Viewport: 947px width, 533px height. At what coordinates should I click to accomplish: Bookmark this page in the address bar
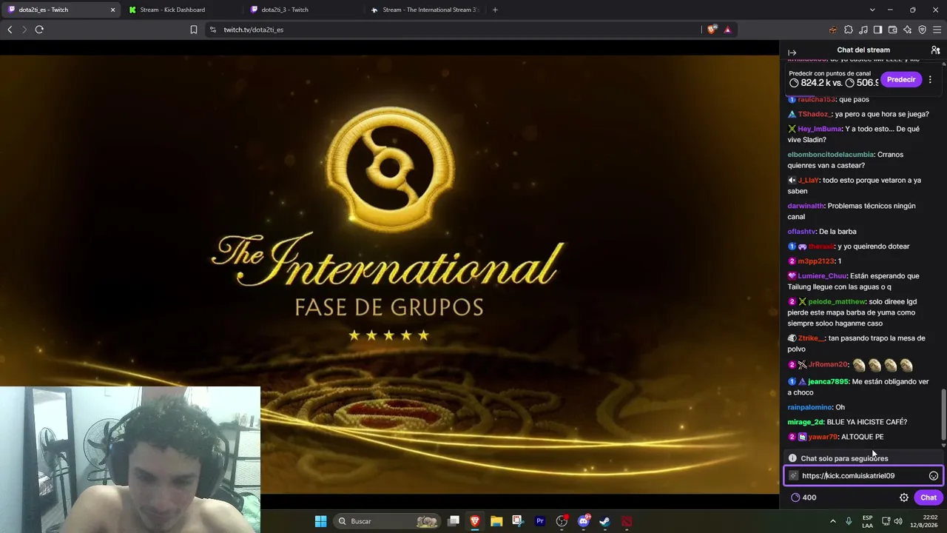point(194,30)
